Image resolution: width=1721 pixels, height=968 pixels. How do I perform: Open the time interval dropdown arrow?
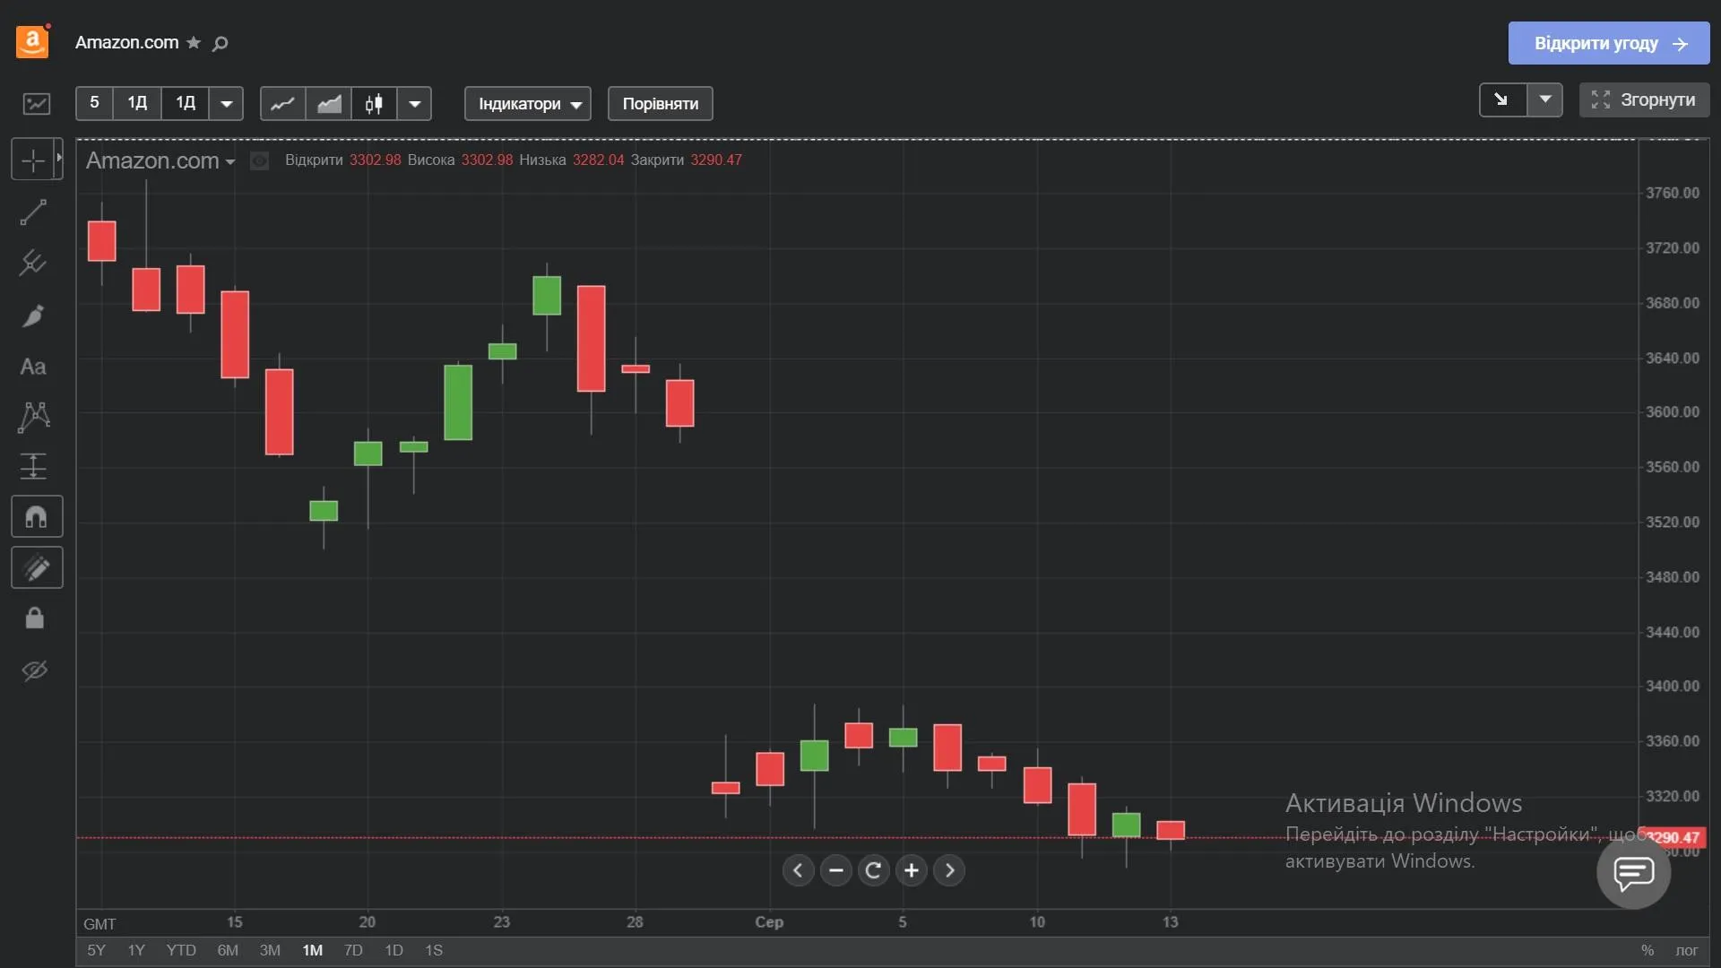(227, 104)
